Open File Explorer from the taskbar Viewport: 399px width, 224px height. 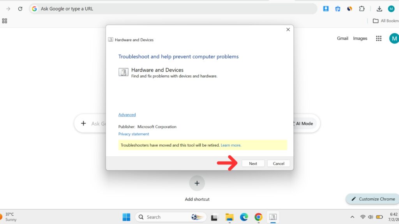(x=229, y=217)
